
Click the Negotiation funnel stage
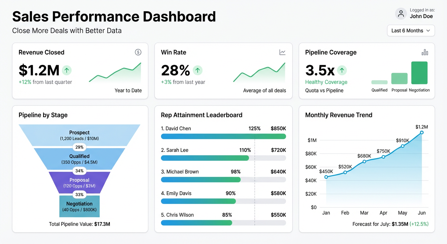[79, 207]
